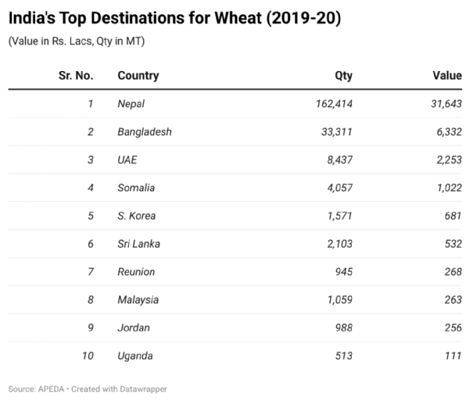Sort by the Qty column header
Viewport: 469px width, 401px height.
click(x=343, y=76)
